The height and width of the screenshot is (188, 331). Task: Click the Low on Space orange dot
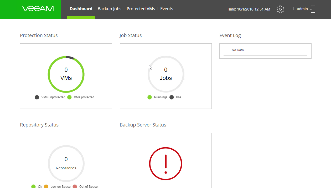pyautogui.click(x=46, y=186)
